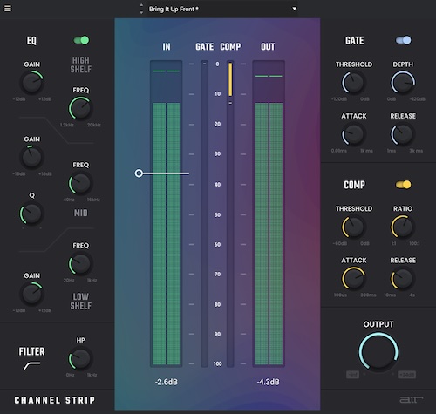Click the high-pass filter curve icon
The image size is (436, 414).
(x=32, y=366)
